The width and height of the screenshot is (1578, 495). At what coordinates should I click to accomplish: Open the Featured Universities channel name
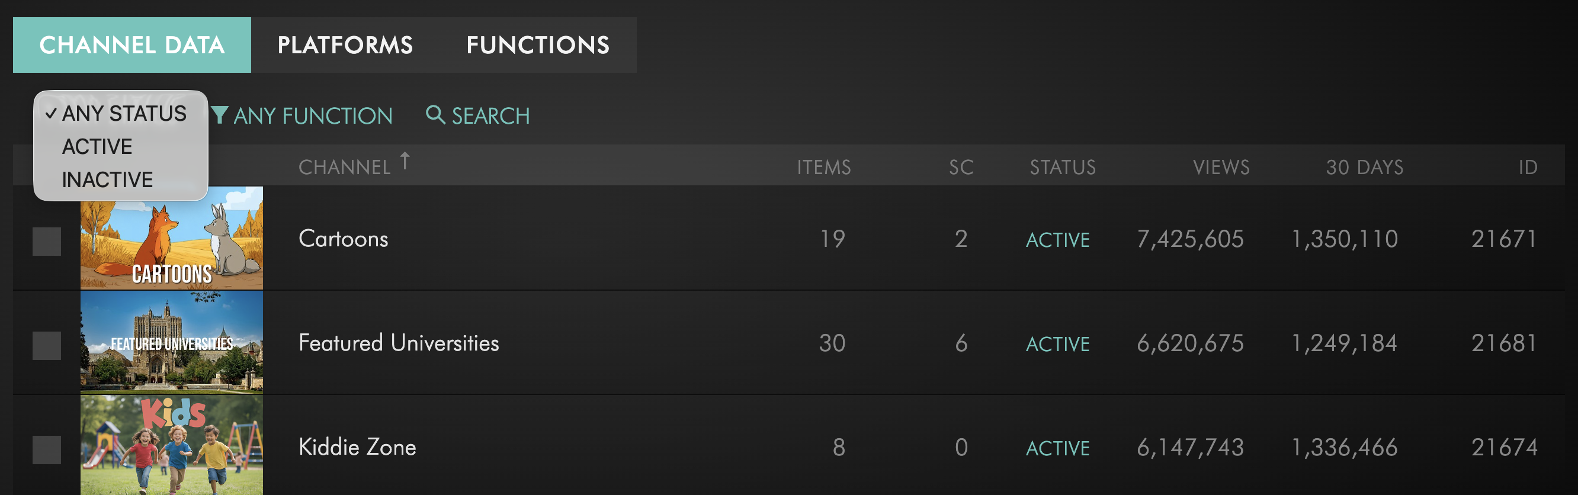[x=398, y=343]
